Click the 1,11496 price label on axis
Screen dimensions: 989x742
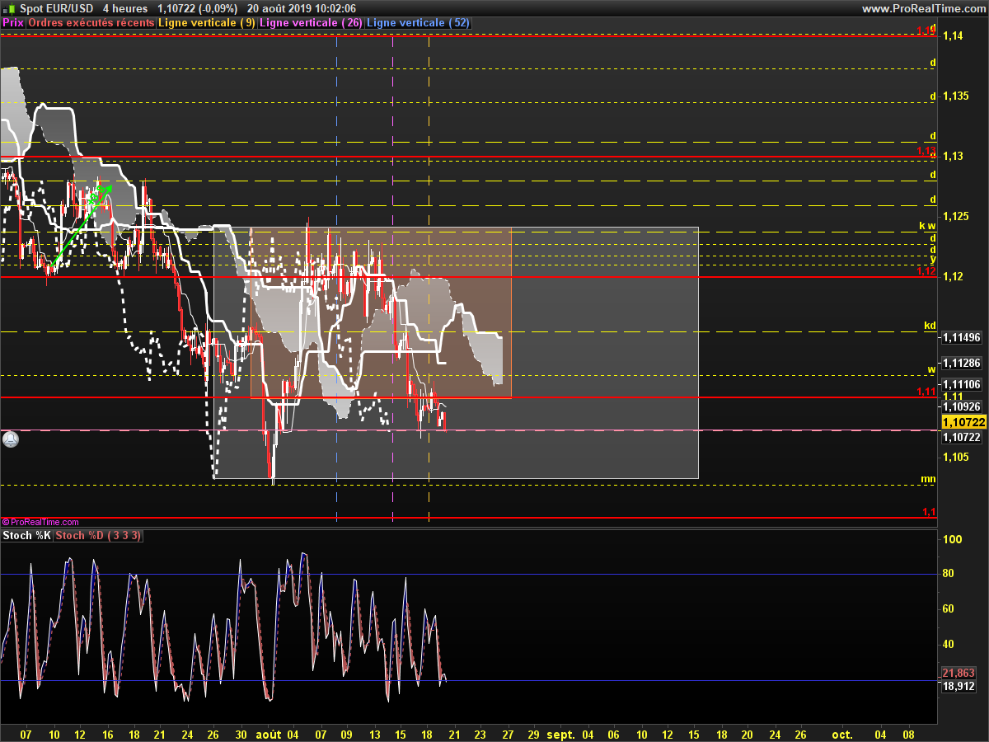point(962,338)
